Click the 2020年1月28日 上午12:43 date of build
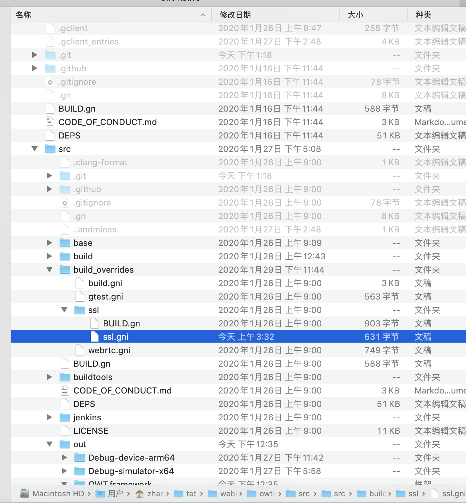Viewport: 466px width, 503px height. pos(272,256)
